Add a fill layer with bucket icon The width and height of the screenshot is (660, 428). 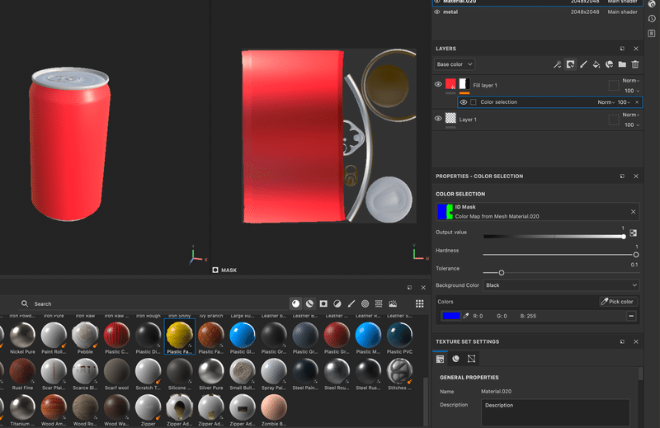596,64
